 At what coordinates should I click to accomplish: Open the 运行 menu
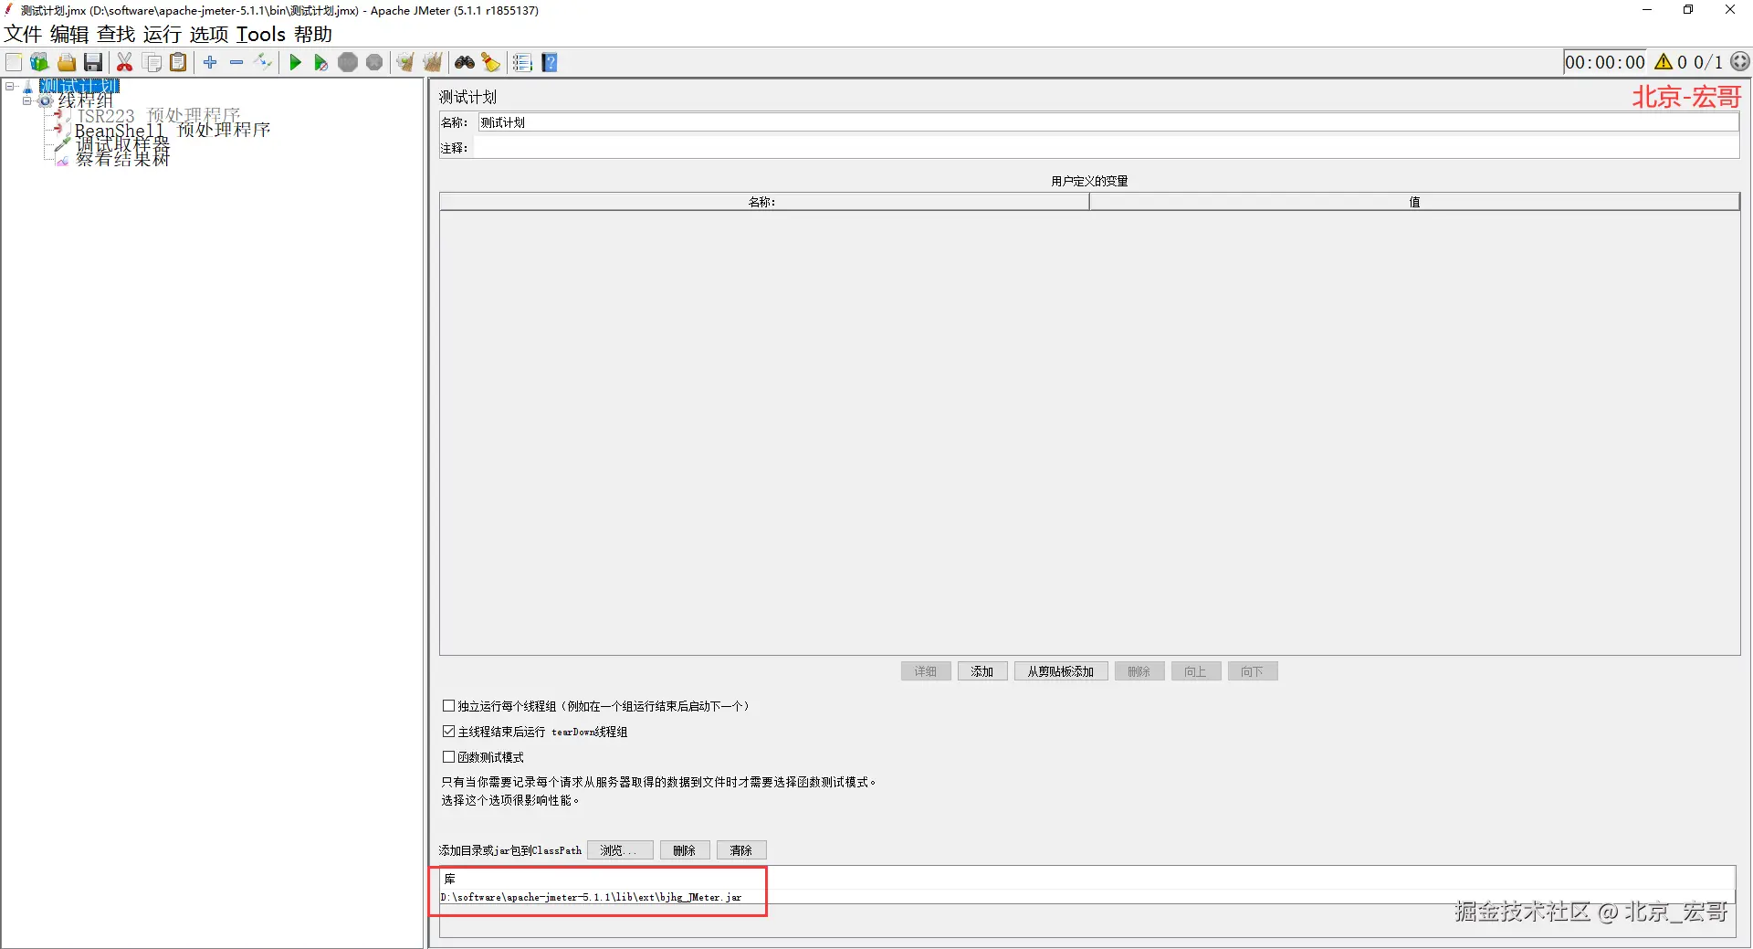[163, 35]
